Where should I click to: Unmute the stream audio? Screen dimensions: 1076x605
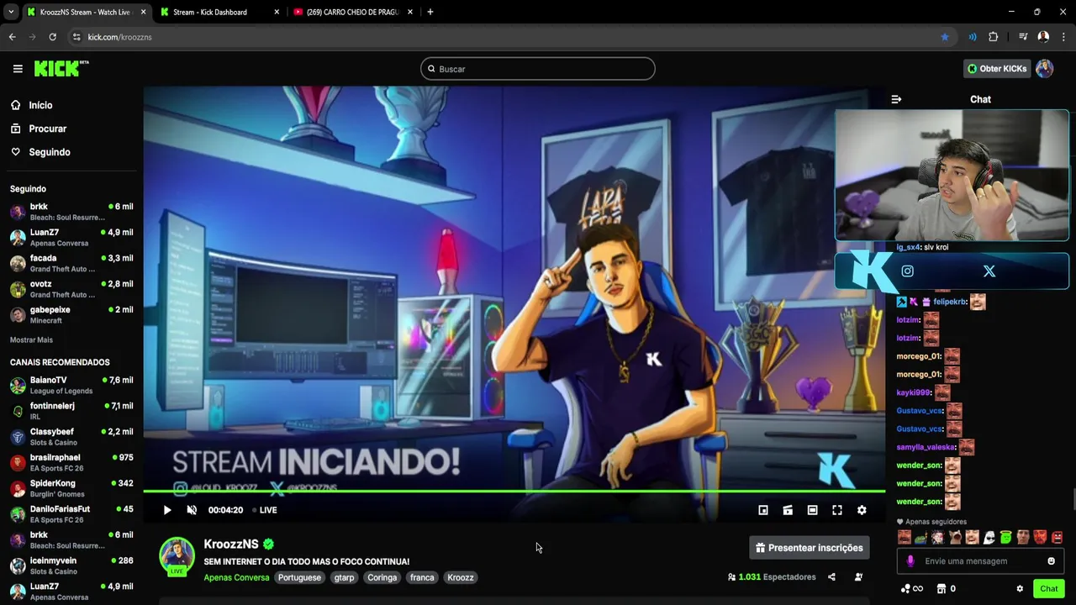click(192, 510)
